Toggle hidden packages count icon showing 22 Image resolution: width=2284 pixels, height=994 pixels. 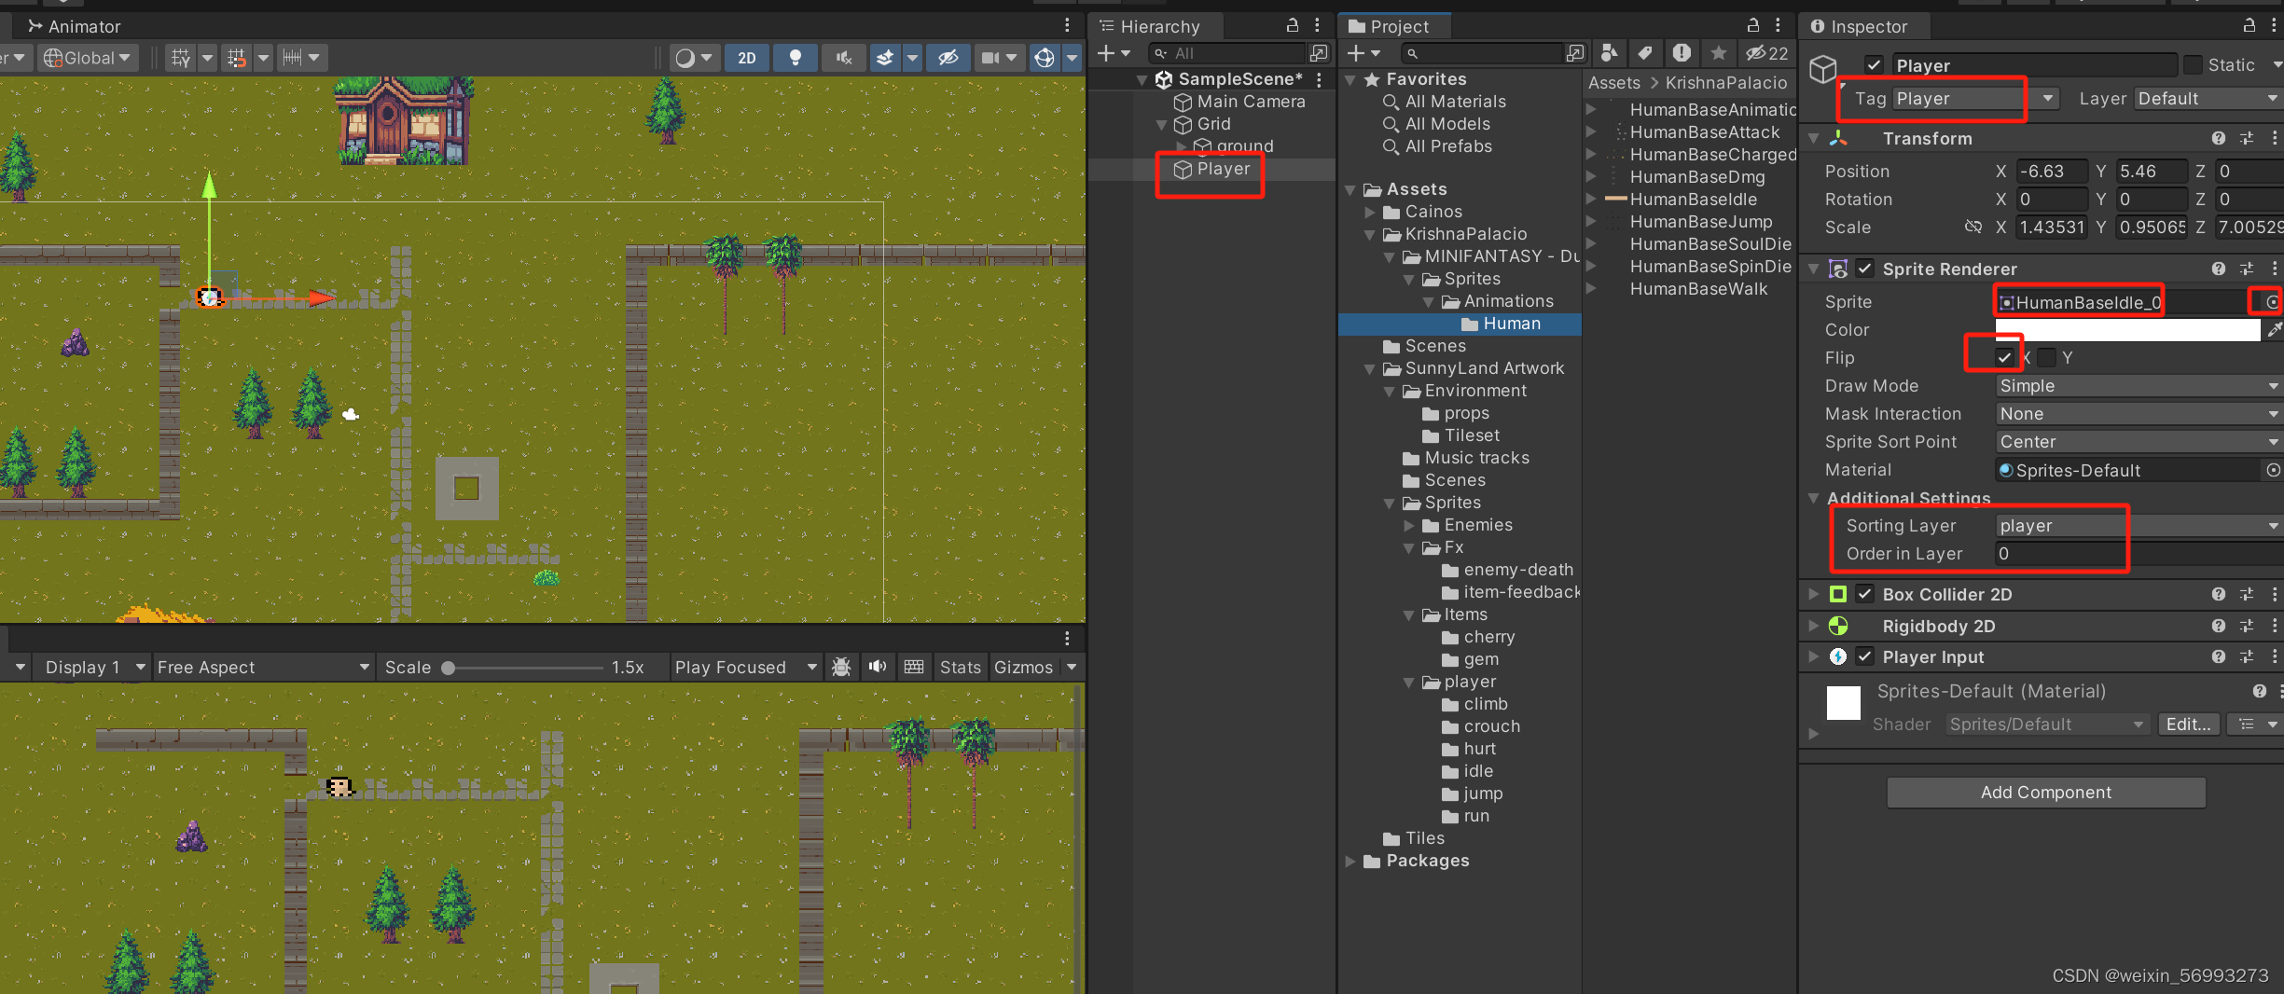[1767, 53]
